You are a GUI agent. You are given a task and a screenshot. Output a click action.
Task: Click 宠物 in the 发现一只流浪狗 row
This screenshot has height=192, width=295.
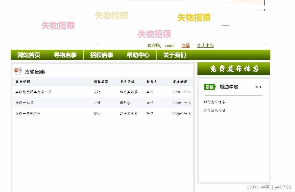click(97, 114)
